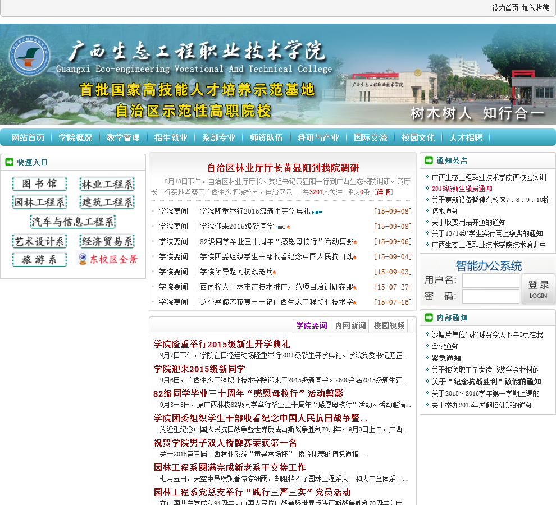Open 学院隆重举行2015级新生开学典礼 in the dated news list
The height and width of the screenshot is (505, 556).
(255, 211)
